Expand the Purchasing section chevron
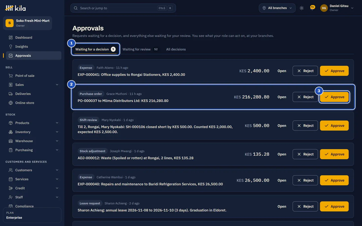This screenshot has height=226, width=362. [57, 150]
